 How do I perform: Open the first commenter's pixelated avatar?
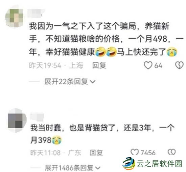pyautogui.click(x=15, y=17)
